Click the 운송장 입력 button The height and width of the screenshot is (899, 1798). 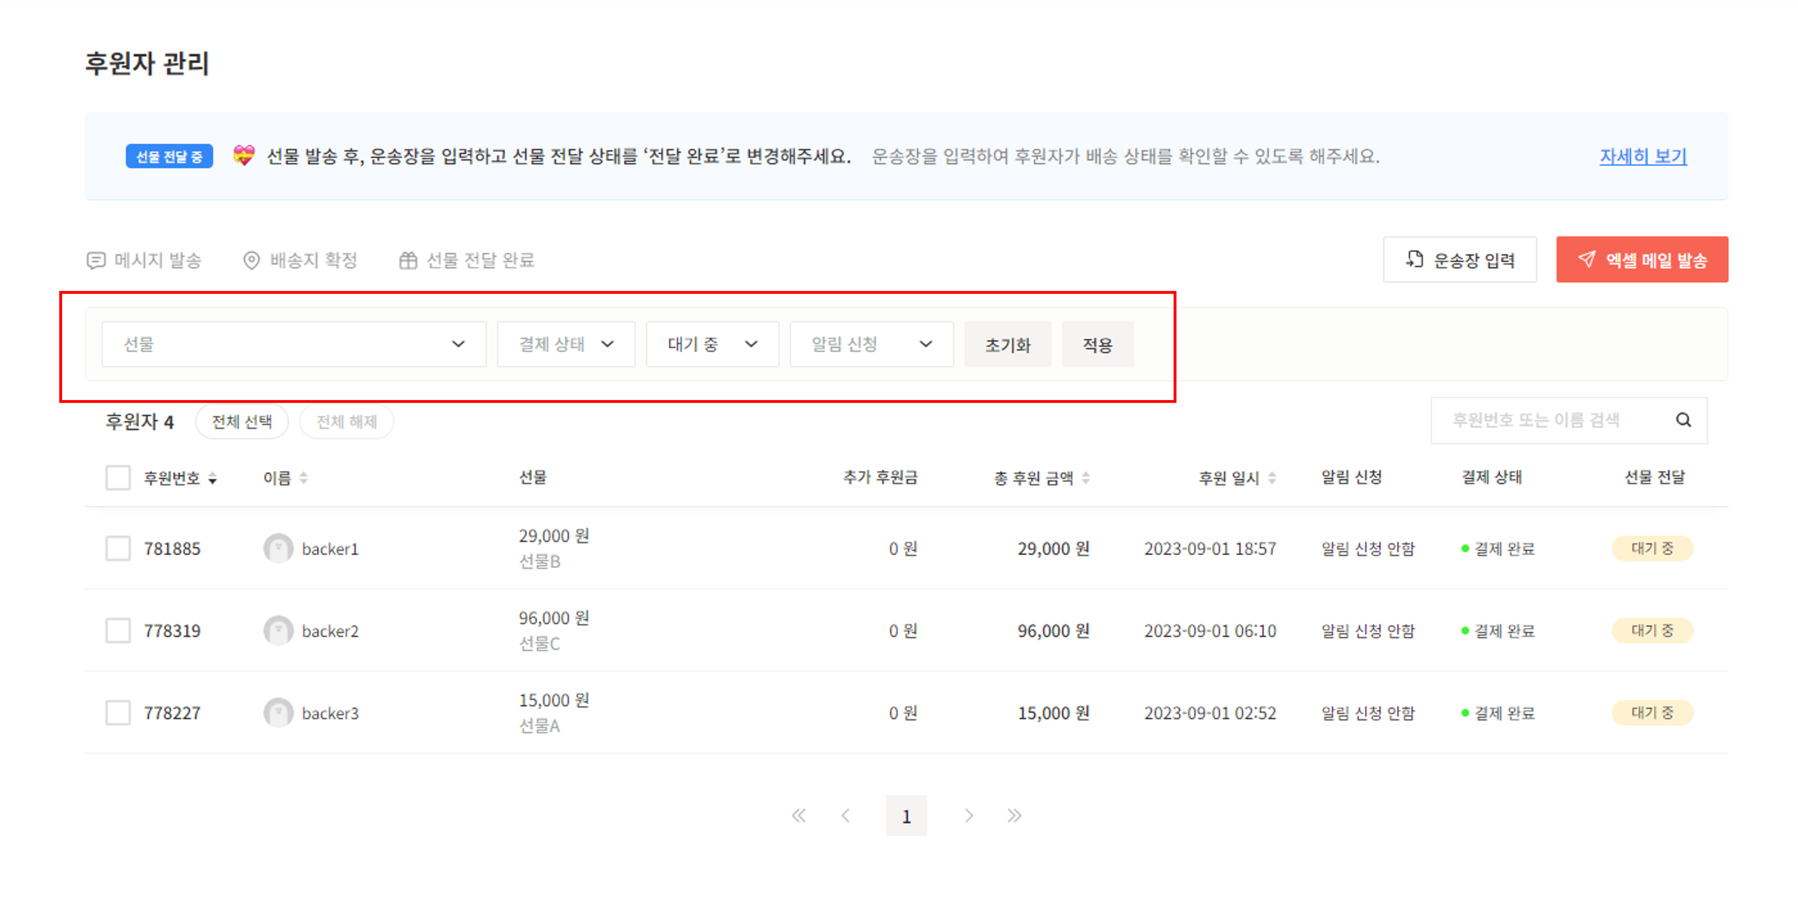pyautogui.click(x=1460, y=259)
